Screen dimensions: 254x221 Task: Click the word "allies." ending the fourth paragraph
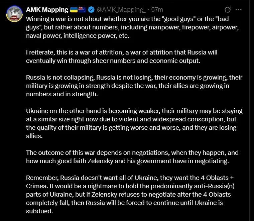click(x=34, y=136)
